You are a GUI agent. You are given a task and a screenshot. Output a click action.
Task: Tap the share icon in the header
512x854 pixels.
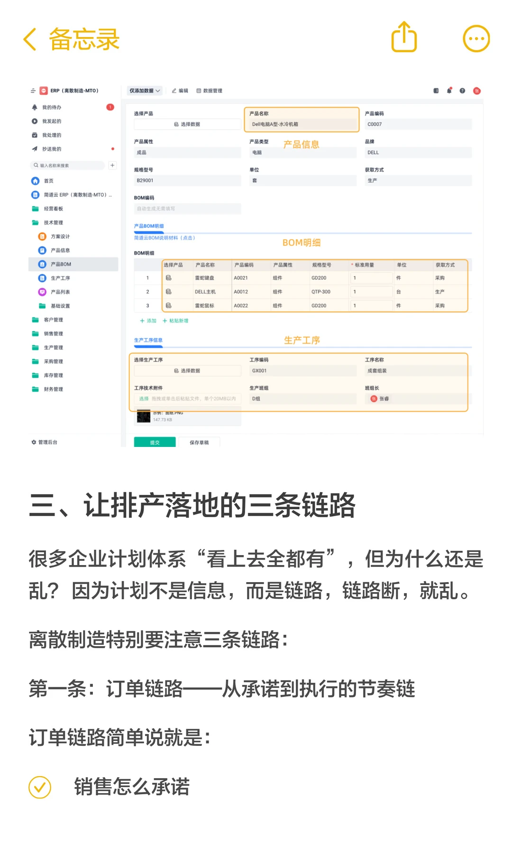tap(404, 37)
